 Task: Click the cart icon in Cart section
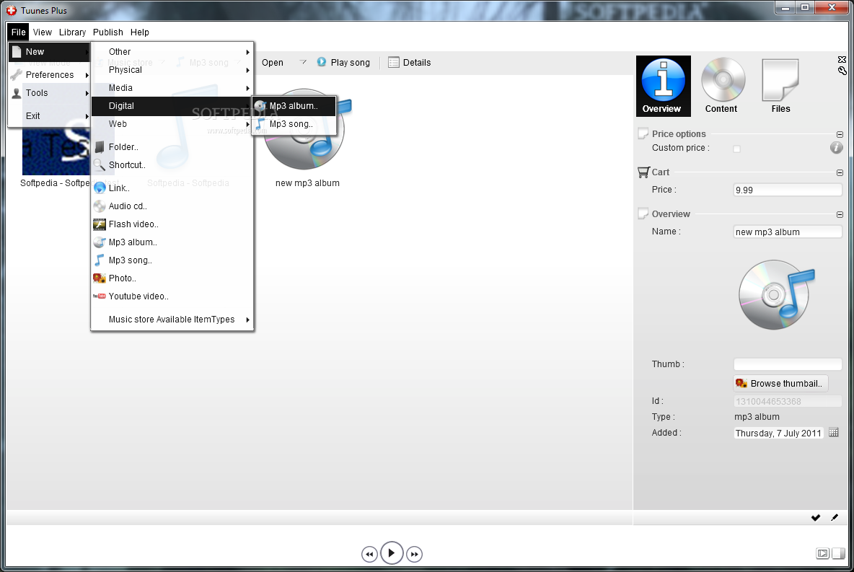[x=643, y=172]
